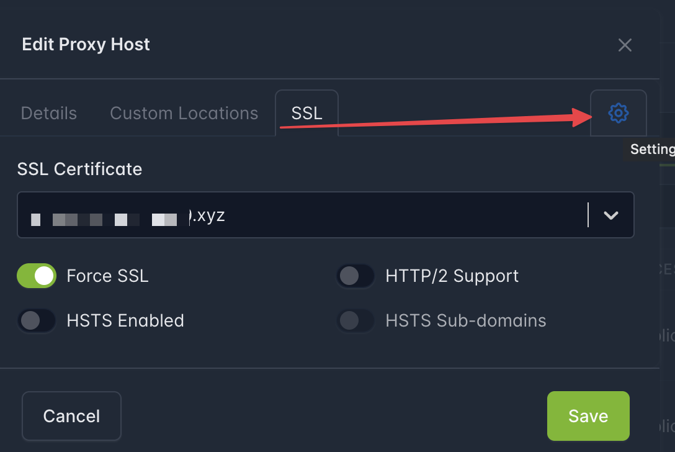Enable the HTTP/2 Support switch

pos(355,276)
